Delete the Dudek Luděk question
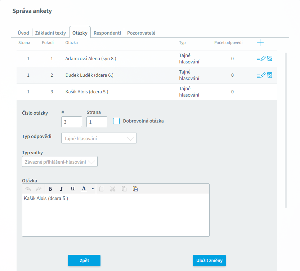Screen dimensions: 300x271 tap(270, 75)
